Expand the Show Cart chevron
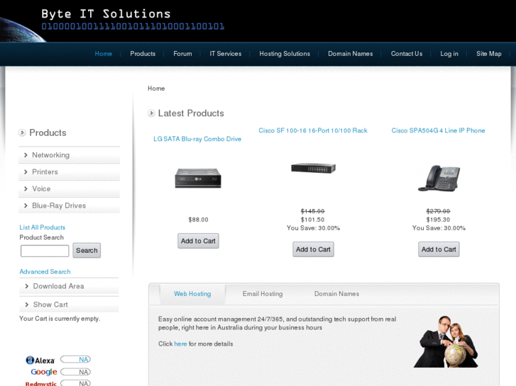The height and width of the screenshot is (386, 516). [27, 305]
